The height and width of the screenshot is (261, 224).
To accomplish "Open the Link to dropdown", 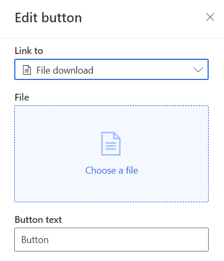I will (x=111, y=69).
